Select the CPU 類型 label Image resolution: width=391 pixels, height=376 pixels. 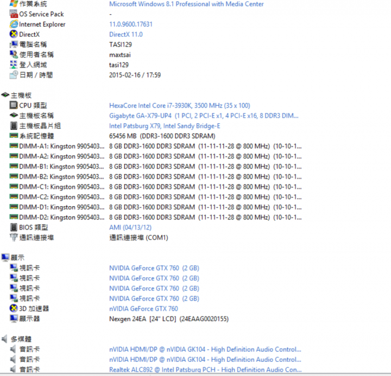pos(33,105)
